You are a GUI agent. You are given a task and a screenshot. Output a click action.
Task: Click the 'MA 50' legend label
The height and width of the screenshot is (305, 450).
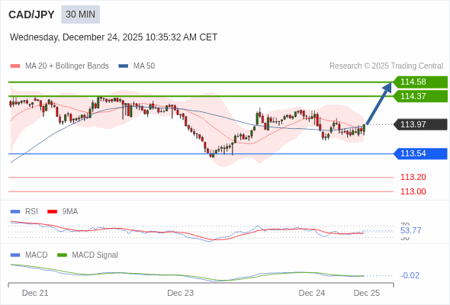(x=144, y=66)
